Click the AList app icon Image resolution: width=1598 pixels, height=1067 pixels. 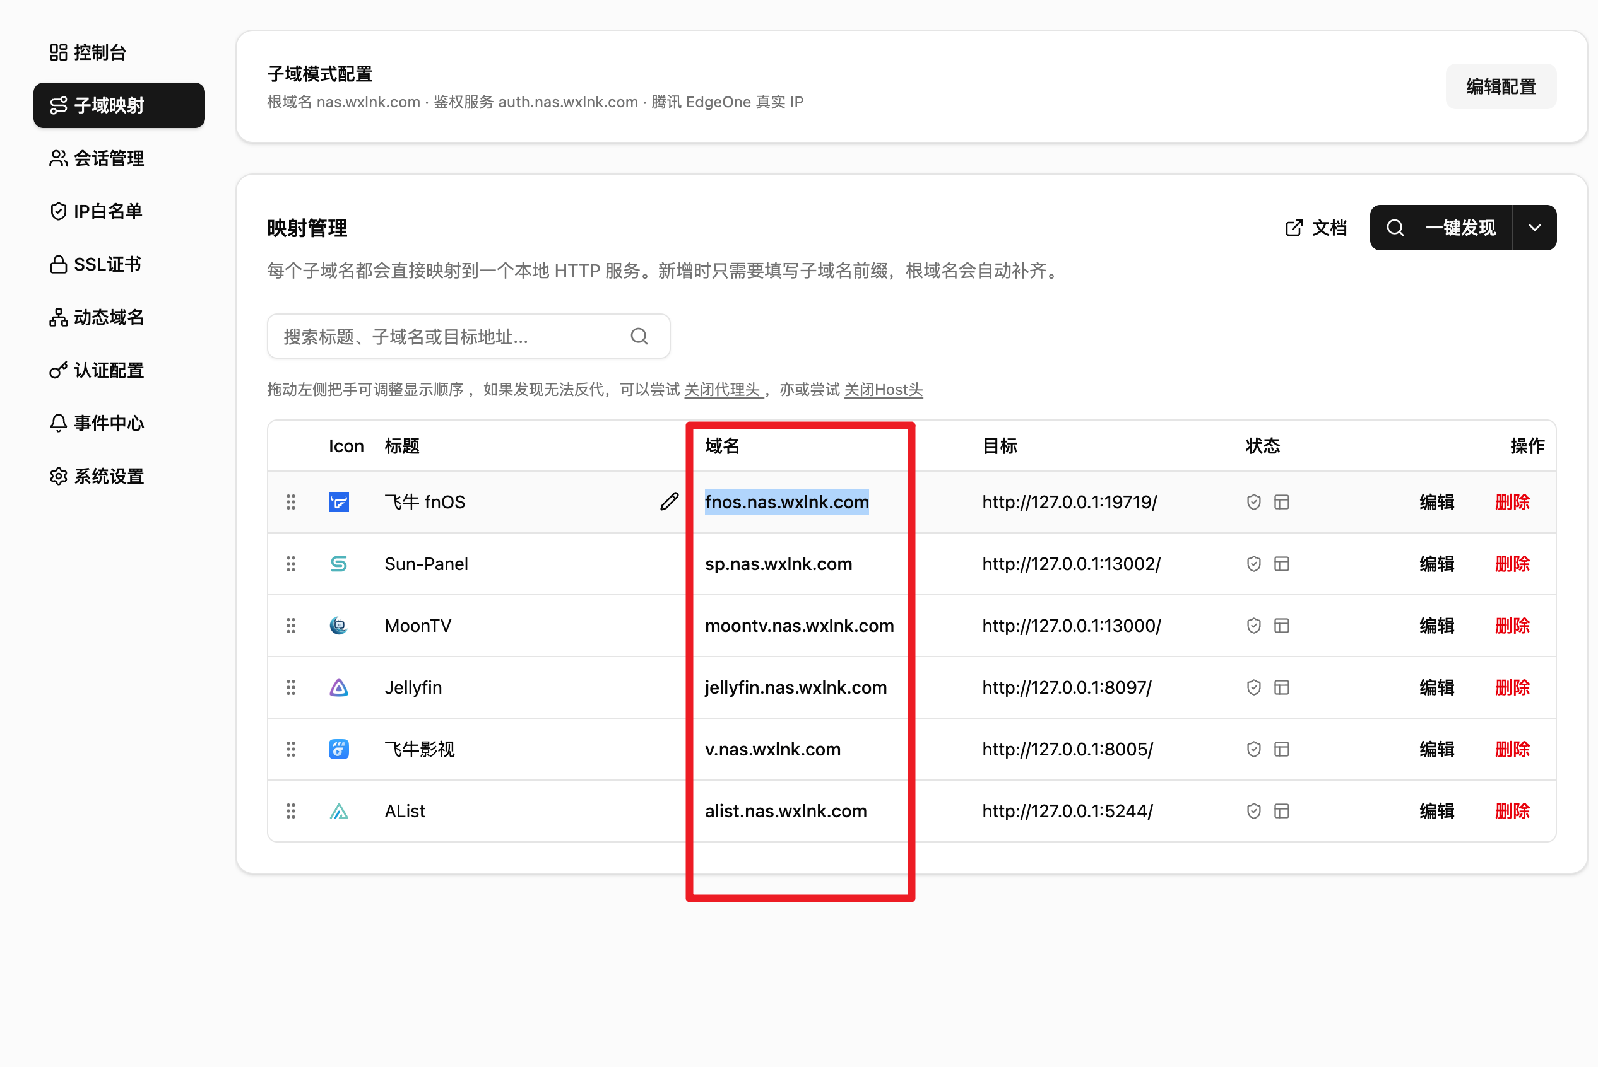pyautogui.click(x=338, y=811)
